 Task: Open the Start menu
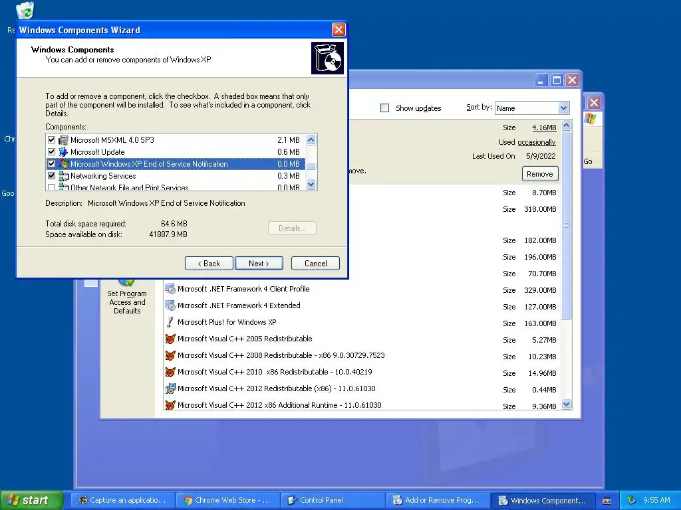[x=31, y=500]
